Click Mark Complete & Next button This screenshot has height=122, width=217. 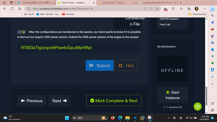click(114, 101)
